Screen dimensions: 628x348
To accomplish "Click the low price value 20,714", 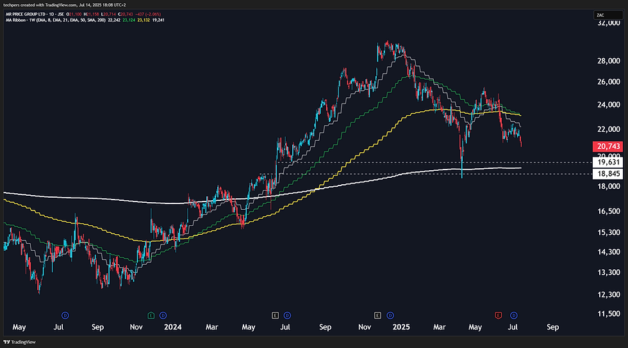I will [x=110, y=14].
